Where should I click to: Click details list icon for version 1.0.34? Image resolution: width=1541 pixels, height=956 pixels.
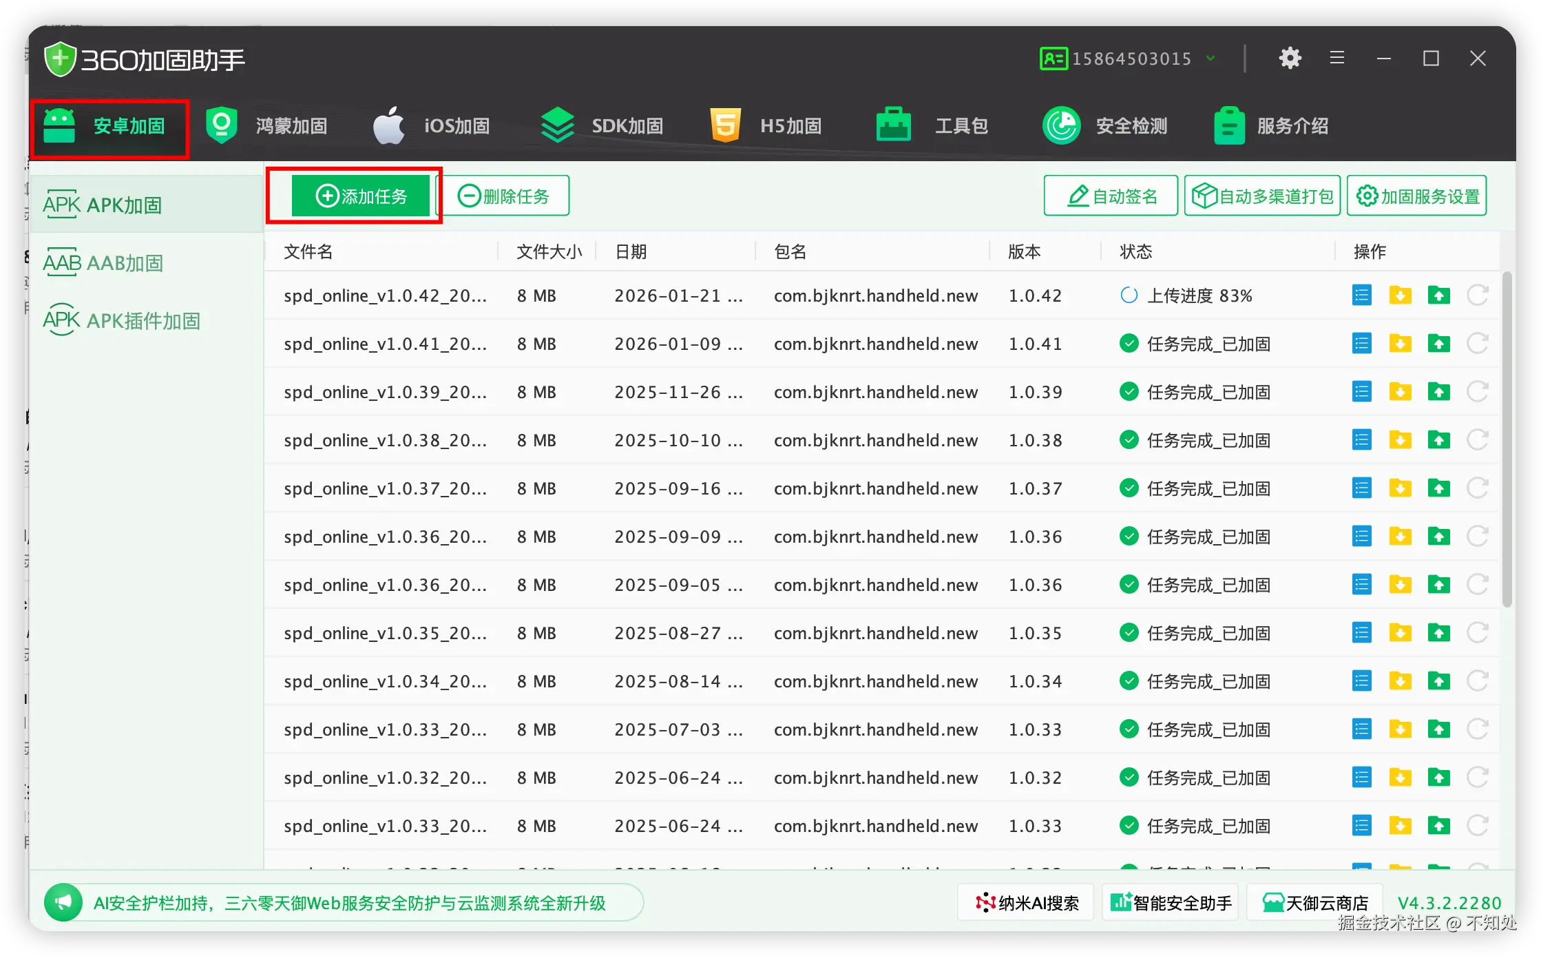click(1362, 681)
